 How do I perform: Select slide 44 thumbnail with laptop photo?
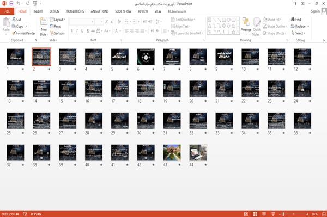pyautogui.click(x=198, y=152)
